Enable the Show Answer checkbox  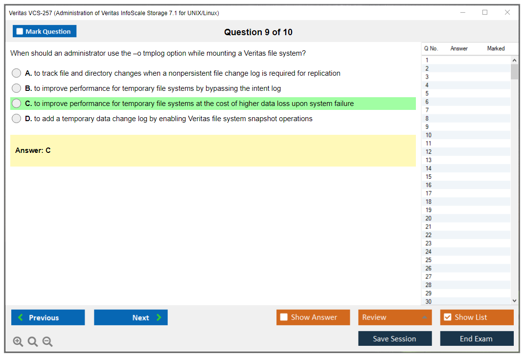tap(284, 317)
